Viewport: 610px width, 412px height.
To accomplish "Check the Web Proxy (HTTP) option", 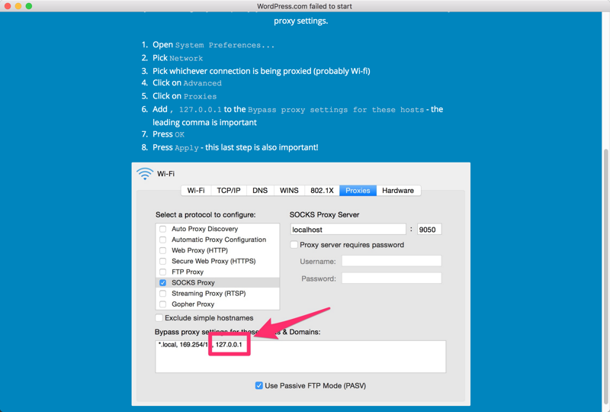I will pos(163,250).
